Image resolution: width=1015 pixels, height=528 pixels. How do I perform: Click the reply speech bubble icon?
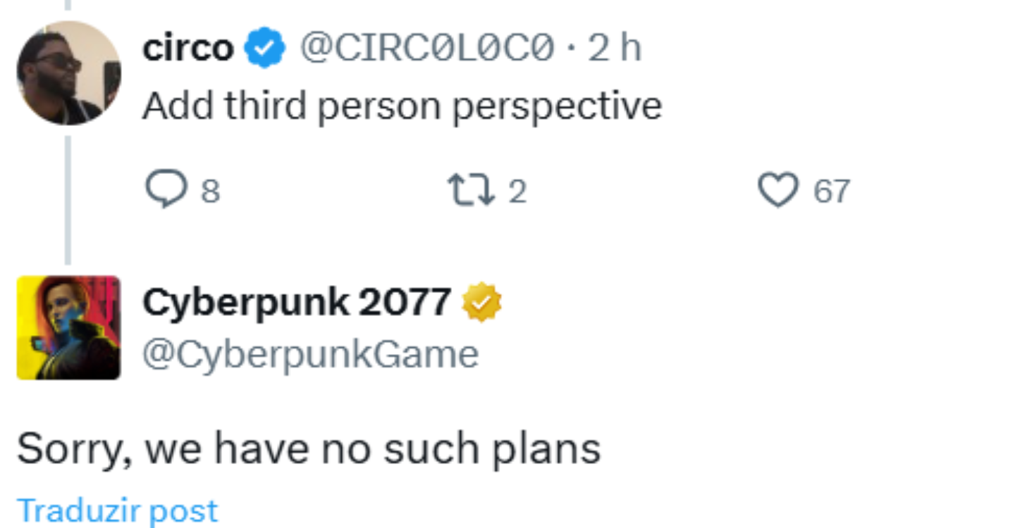166,190
